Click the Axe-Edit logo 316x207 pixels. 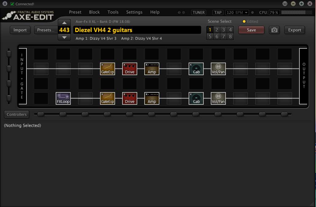tap(28, 15)
